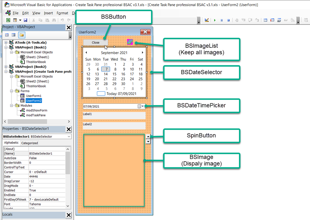Go to next month in the calendar
This screenshot has width=310, height=220.
click(143, 53)
